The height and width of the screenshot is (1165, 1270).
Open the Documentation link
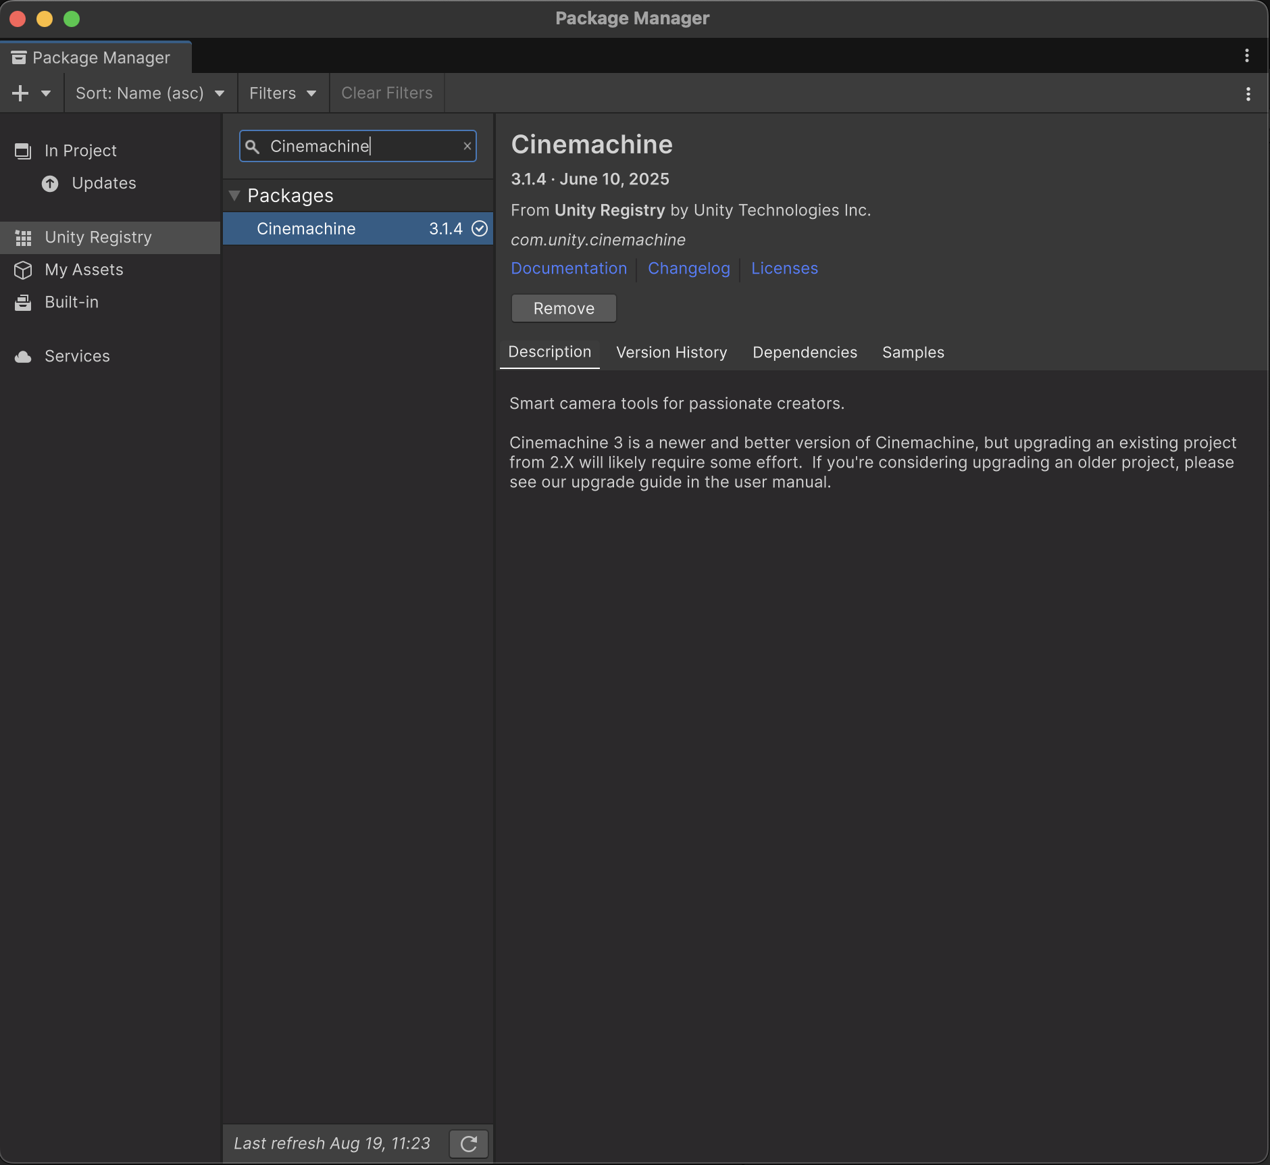(569, 268)
